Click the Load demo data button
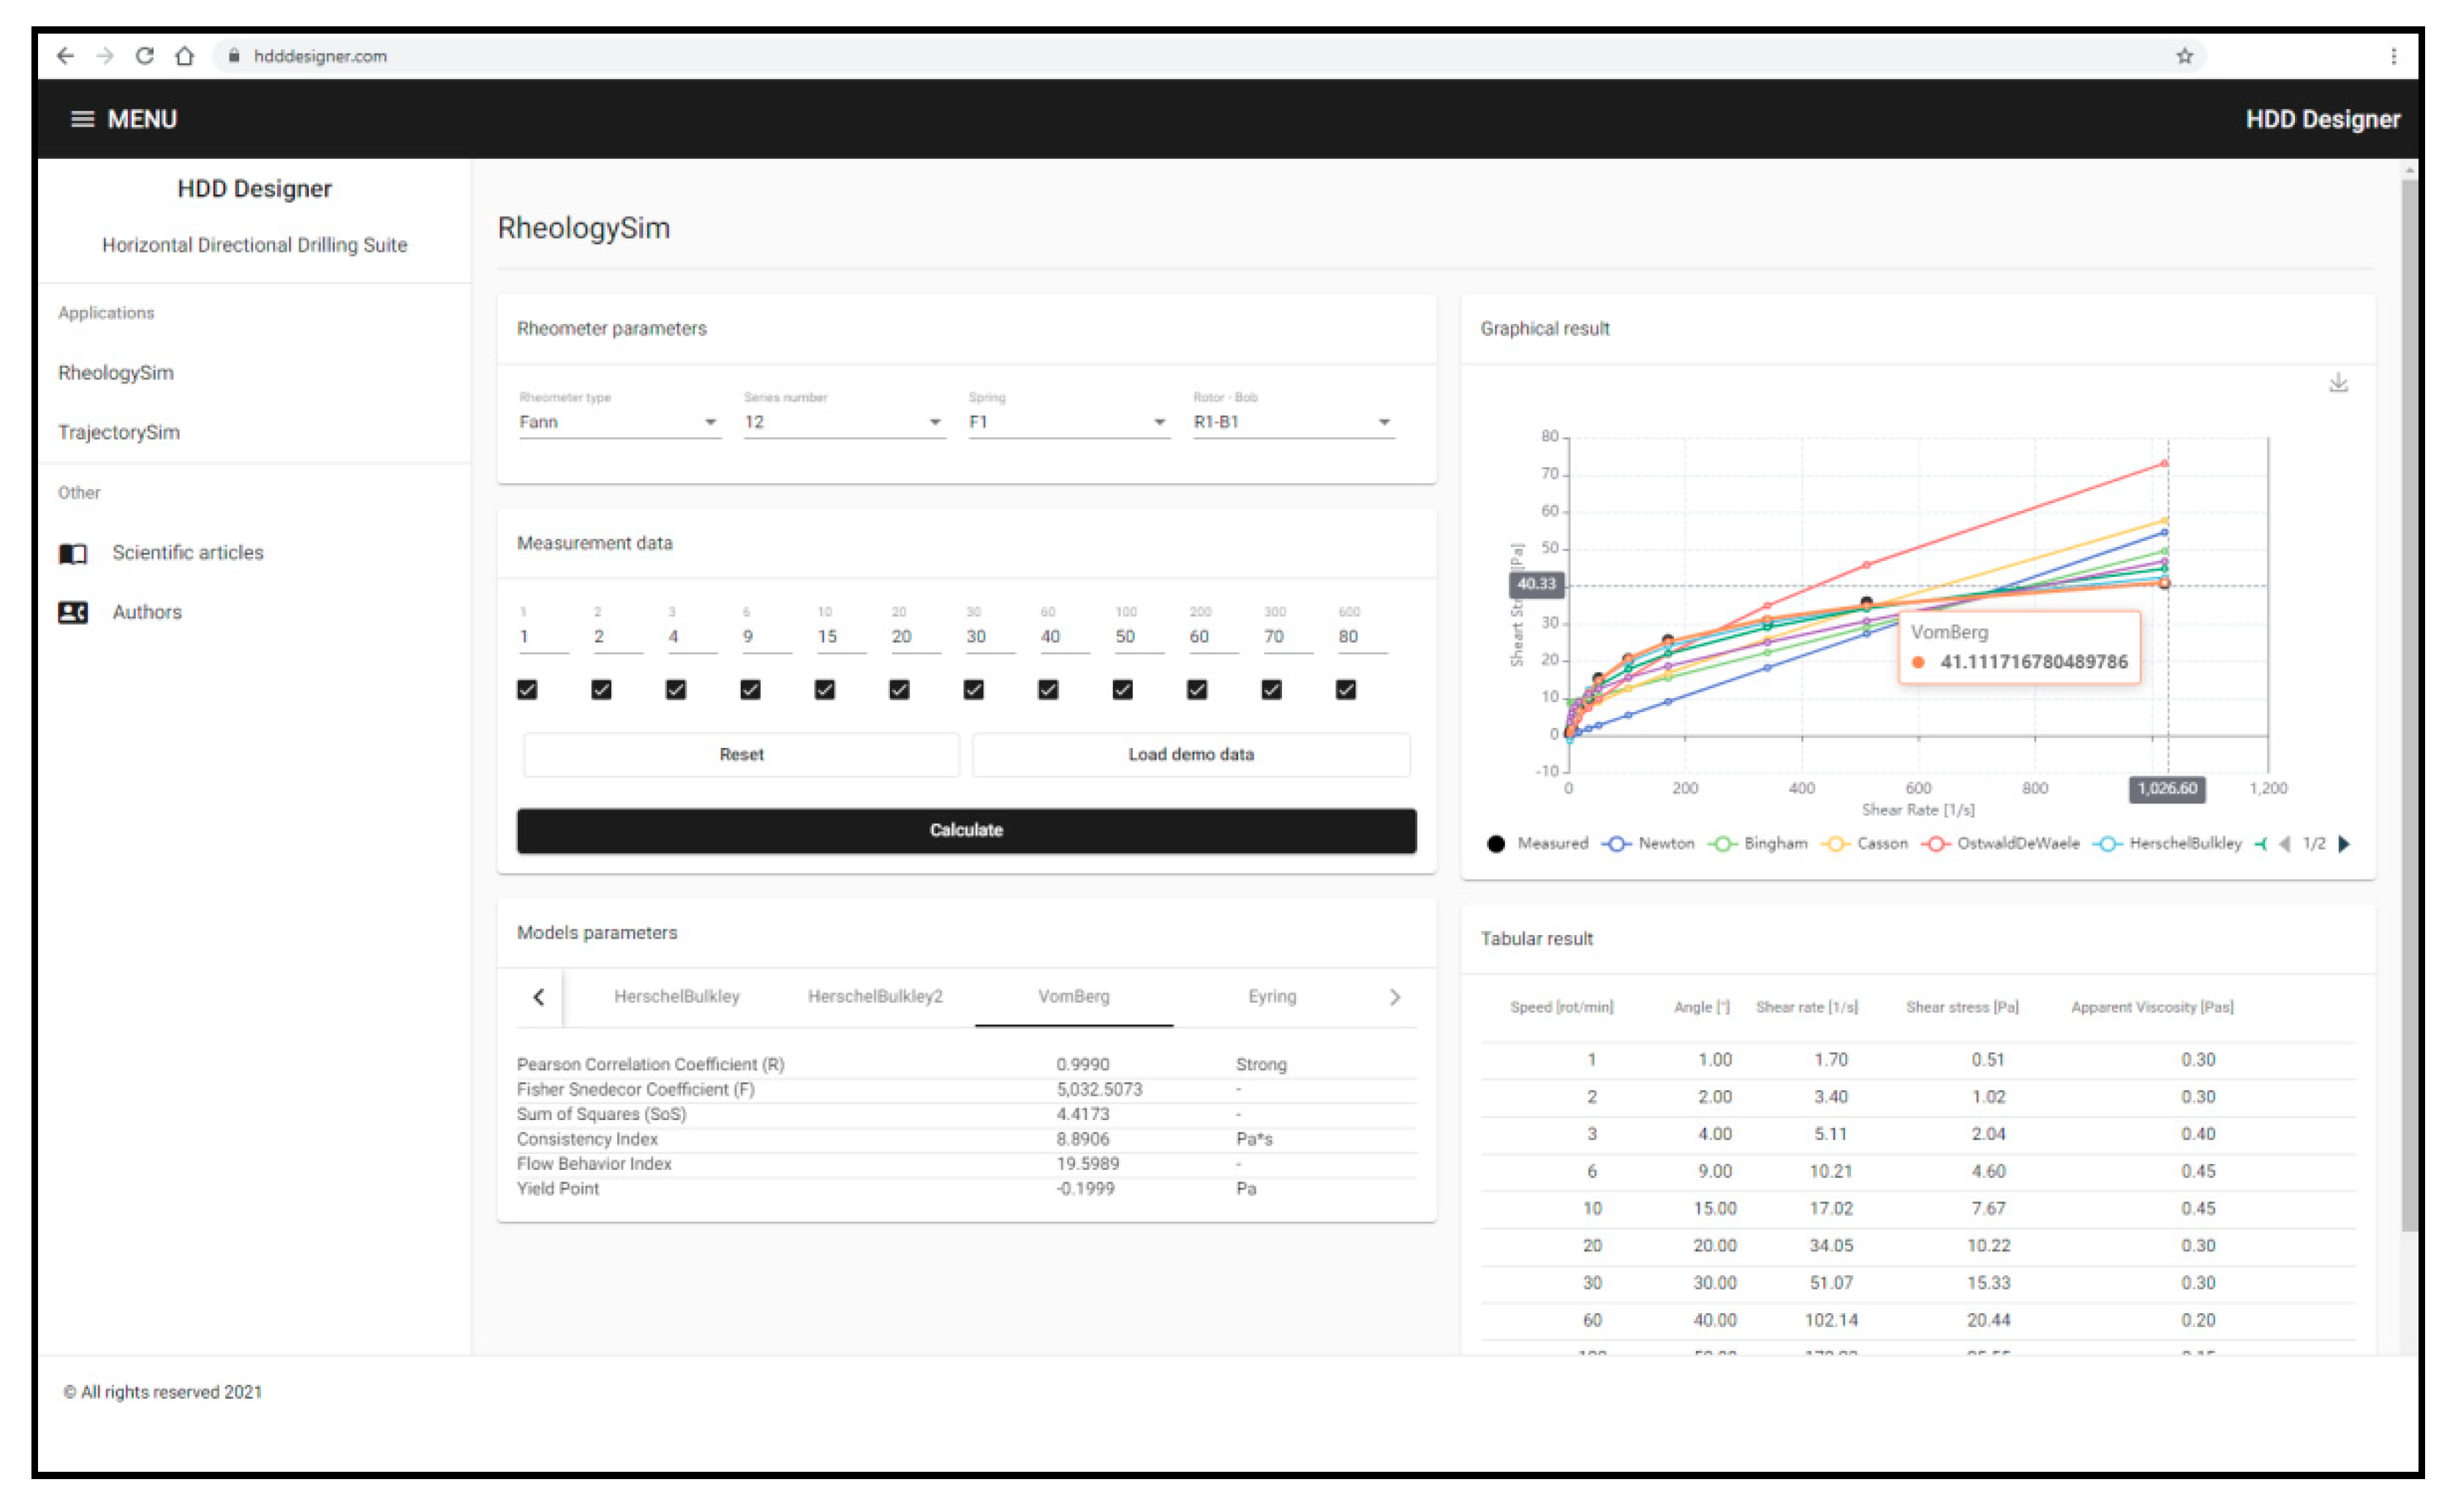Image resolution: width=2458 pixels, height=1512 pixels. tap(1190, 754)
